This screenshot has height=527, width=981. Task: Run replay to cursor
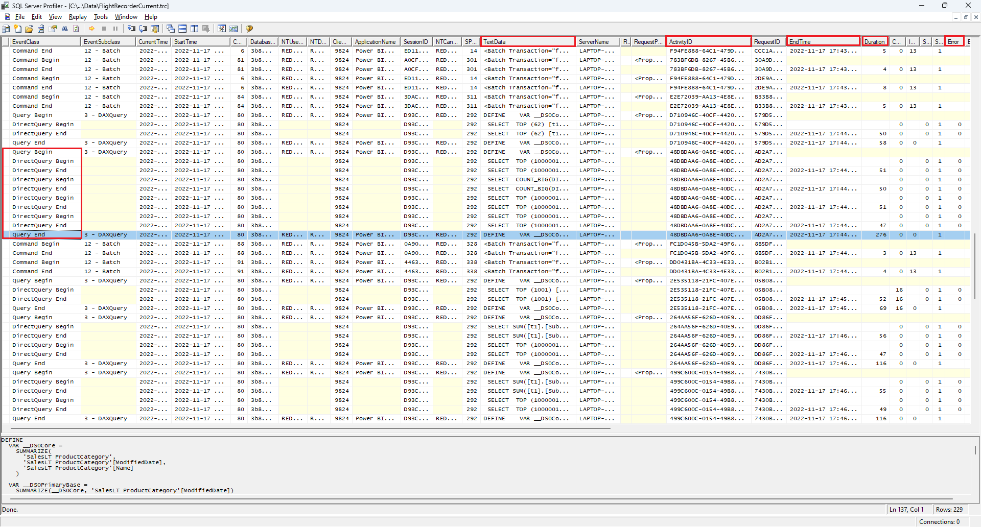pyautogui.click(x=143, y=29)
